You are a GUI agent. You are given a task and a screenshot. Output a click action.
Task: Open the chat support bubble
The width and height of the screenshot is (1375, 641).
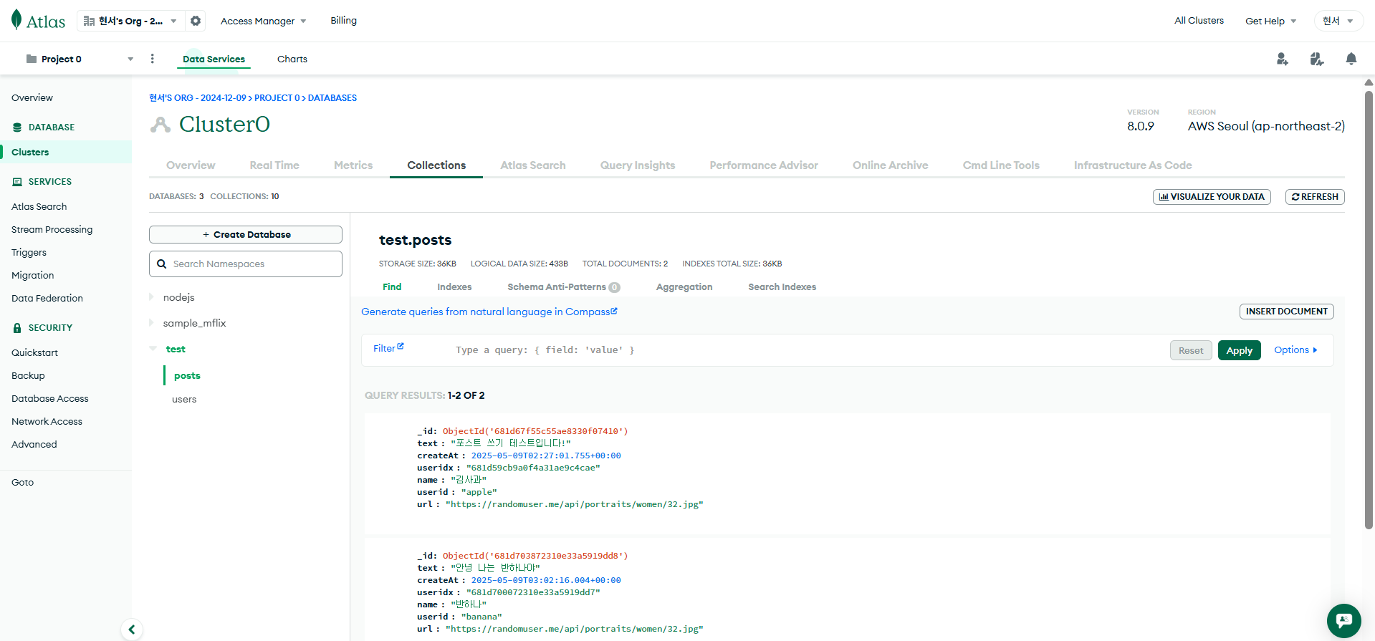click(x=1343, y=620)
